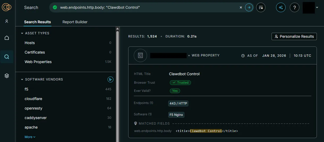Open the user account sidebar icon
This screenshot has height=142, width=324.
click(7, 21)
